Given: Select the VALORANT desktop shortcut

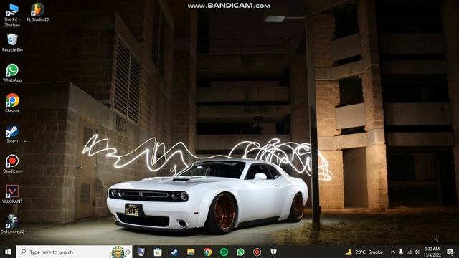Looking at the screenshot, I should coord(12,194).
